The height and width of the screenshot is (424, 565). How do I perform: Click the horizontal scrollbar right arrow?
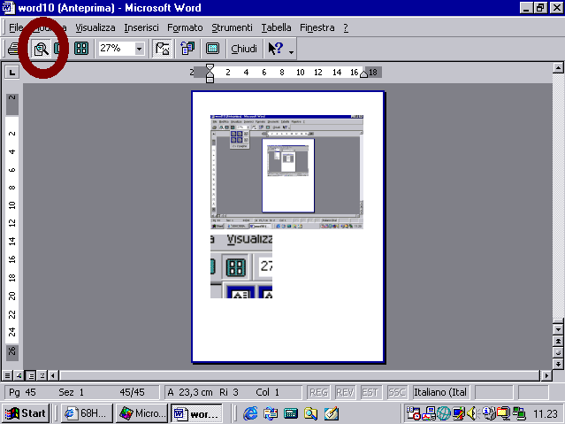(x=546, y=375)
